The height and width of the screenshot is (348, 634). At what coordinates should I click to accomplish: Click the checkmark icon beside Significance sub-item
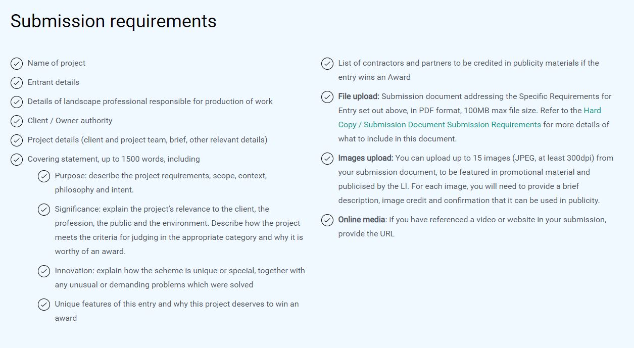click(44, 210)
